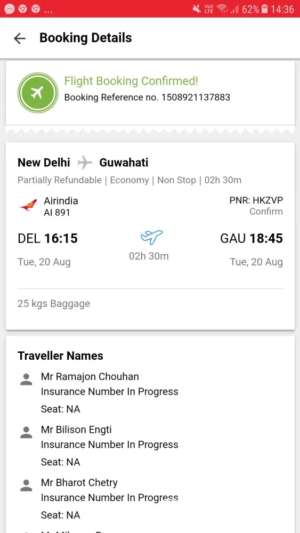This screenshot has height=533, width=300.
Task: Tap the muted sound icon in status bar
Action: (197, 9)
